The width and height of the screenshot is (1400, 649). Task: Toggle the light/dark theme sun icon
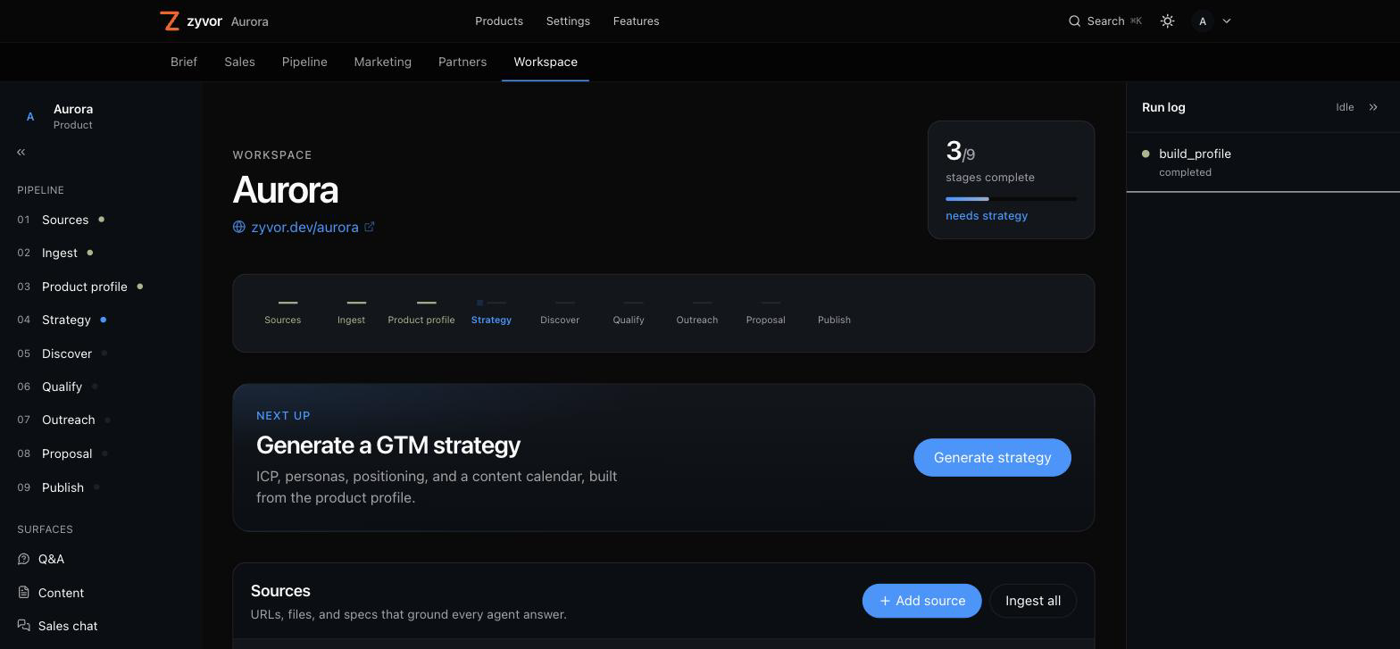(1167, 21)
